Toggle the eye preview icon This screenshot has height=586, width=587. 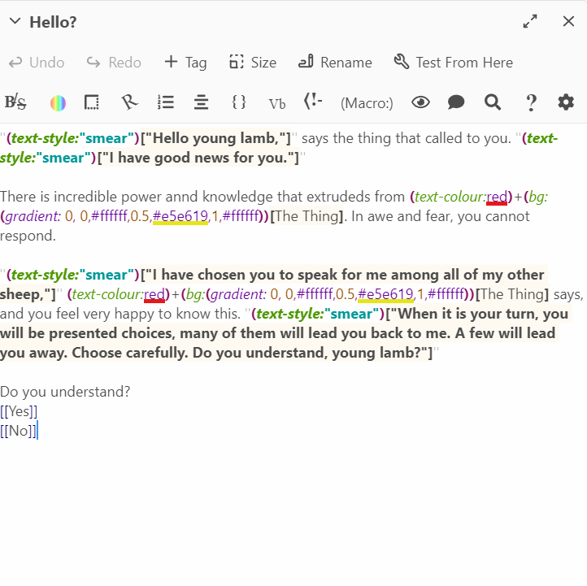tap(421, 102)
